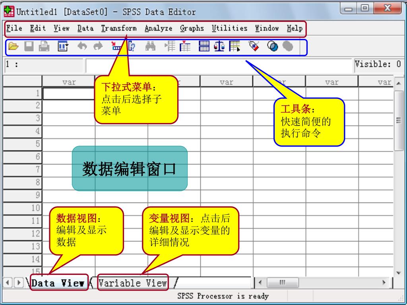Open the Window menu
The width and height of the screenshot is (407, 305).
pos(267,28)
